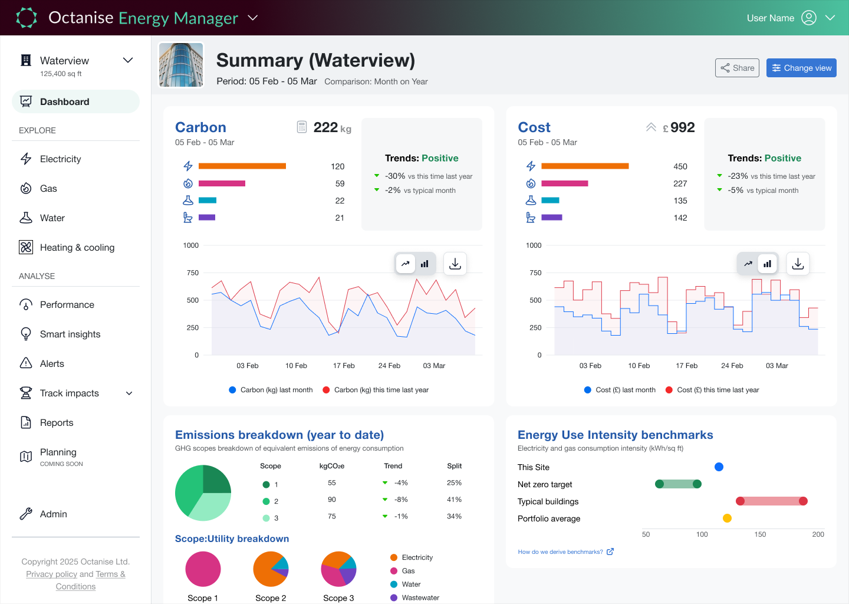The height and width of the screenshot is (604, 849).
Task: Expand the Track impacts submenu chevron
Action: 129,393
